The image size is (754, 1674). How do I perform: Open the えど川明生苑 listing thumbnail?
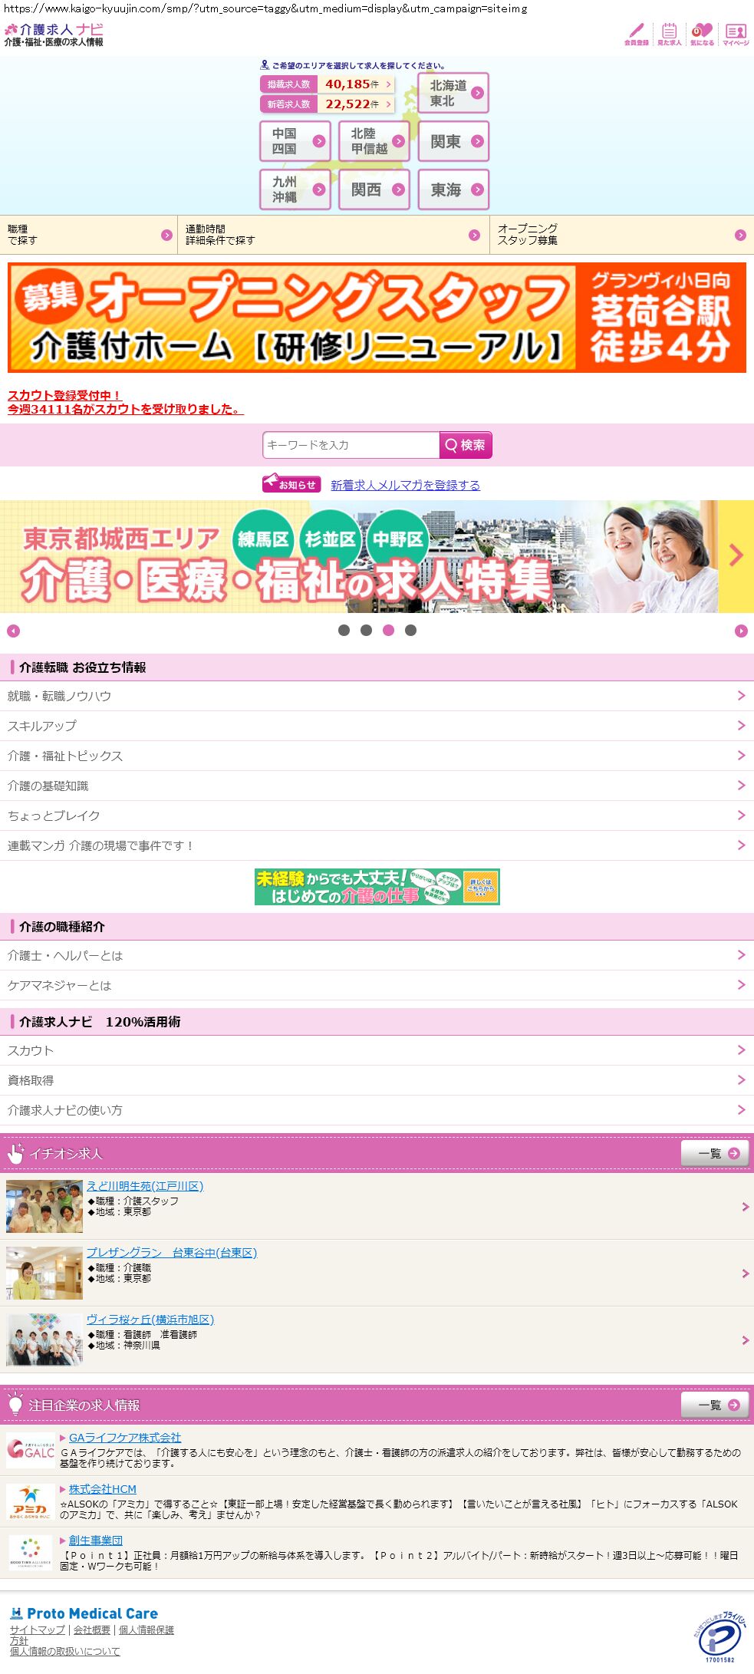44,1207
